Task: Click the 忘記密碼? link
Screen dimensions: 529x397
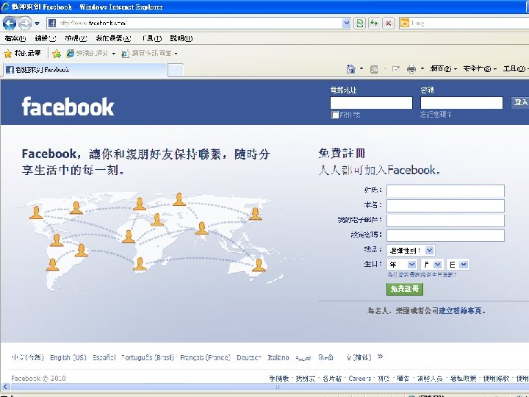Action: 436,115
